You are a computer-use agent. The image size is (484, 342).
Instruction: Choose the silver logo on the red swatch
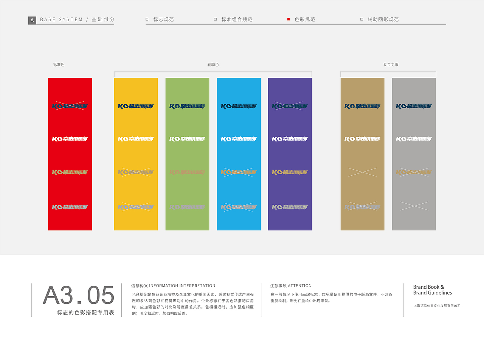tap(70, 207)
